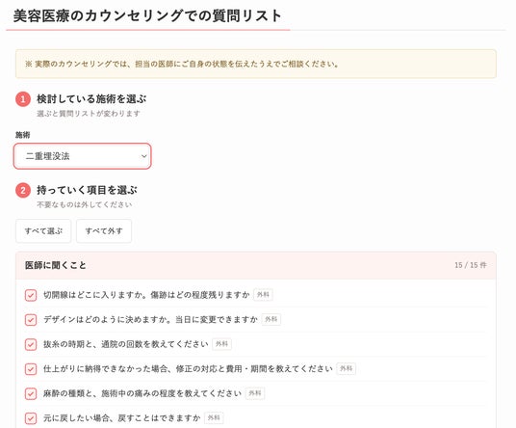Toggle the 元に戻したい場合 checkbox
The image size is (516, 428).
click(31, 418)
